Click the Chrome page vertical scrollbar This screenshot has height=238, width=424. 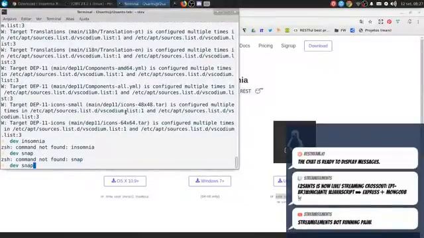(x=422, y=81)
